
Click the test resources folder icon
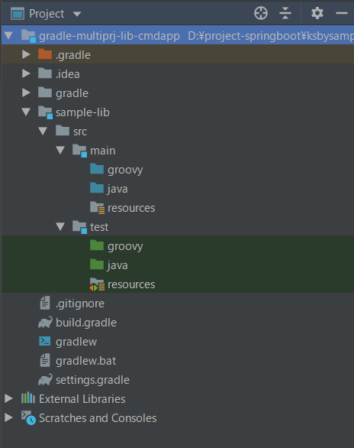click(x=97, y=284)
